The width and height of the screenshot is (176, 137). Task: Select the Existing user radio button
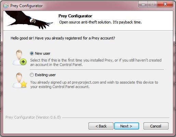32,75
